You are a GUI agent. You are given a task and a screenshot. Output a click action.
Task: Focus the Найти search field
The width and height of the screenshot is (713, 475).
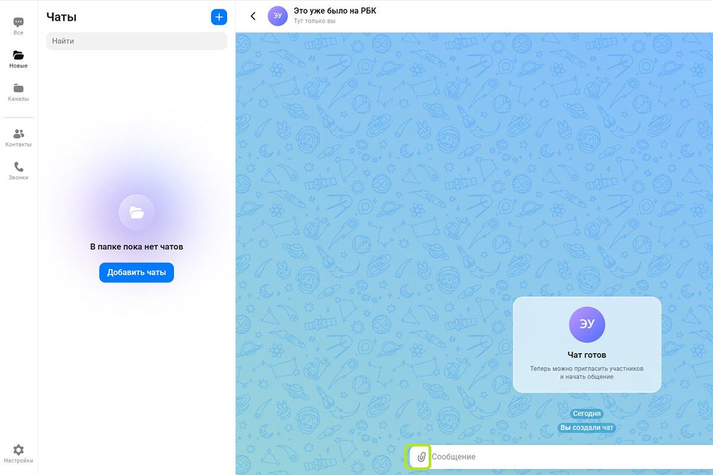[x=137, y=41]
